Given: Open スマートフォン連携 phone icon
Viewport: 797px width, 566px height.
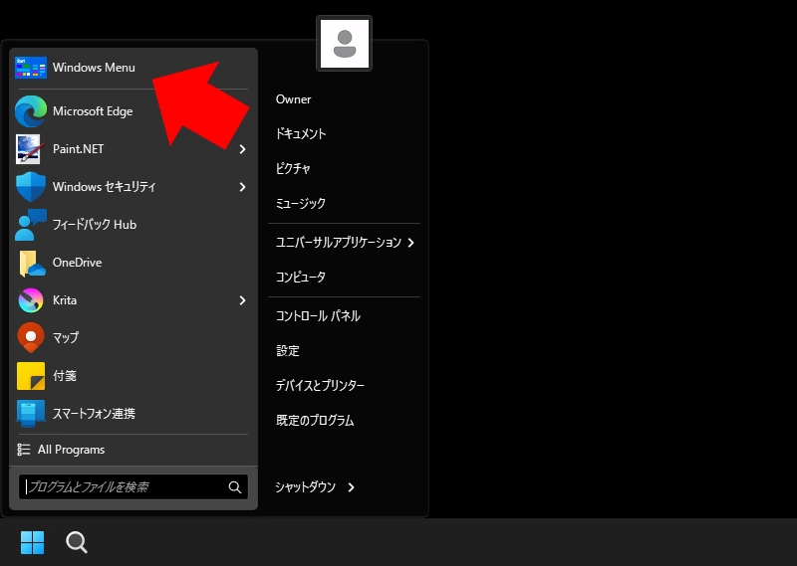Looking at the screenshot, I should tap(31, 414).
